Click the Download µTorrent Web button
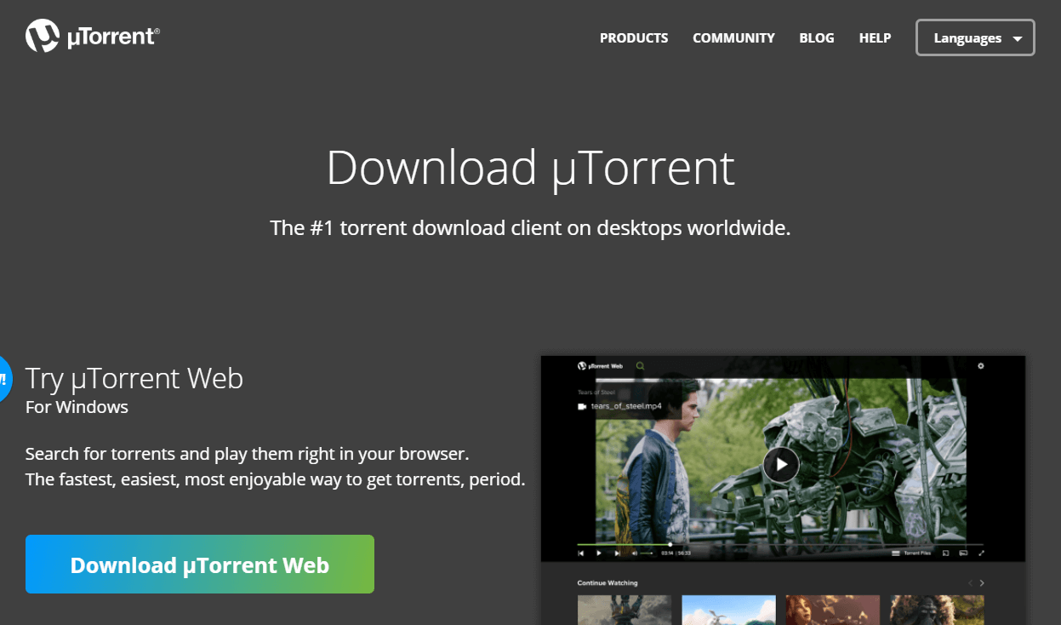The image size is (1061, 625). [200, 564]
